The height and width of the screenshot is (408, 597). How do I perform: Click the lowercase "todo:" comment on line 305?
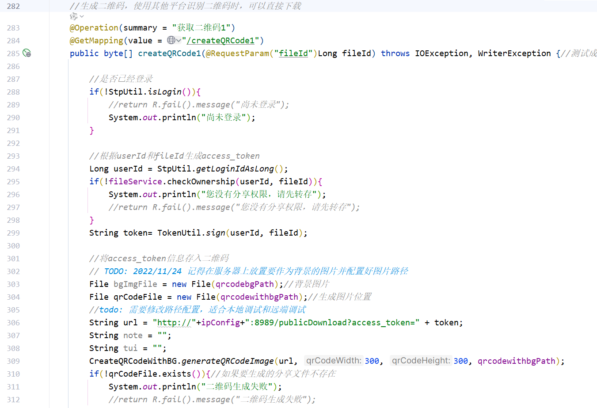111,309
